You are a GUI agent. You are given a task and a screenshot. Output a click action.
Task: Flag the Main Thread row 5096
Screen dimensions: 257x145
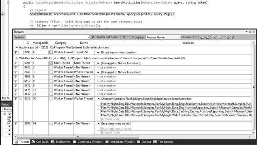(16, 63)
